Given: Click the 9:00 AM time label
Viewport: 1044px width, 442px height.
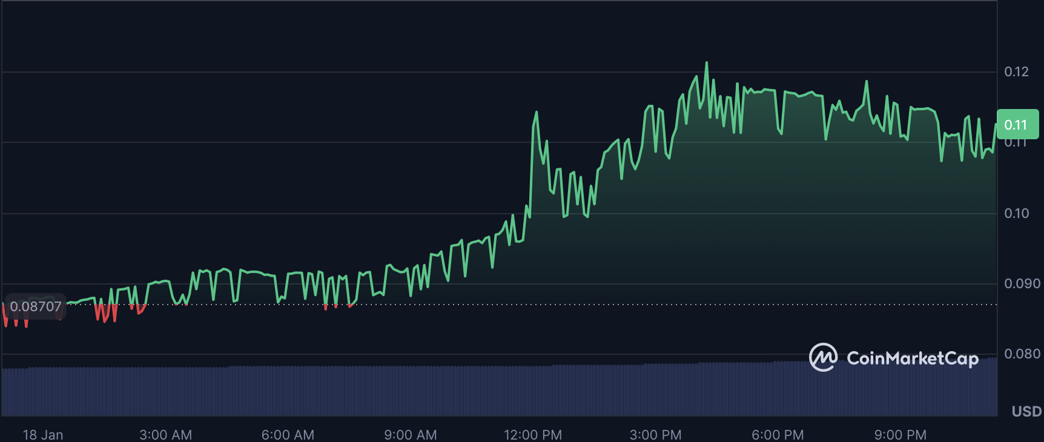Looking at the screenshot, I should (410, 435).
